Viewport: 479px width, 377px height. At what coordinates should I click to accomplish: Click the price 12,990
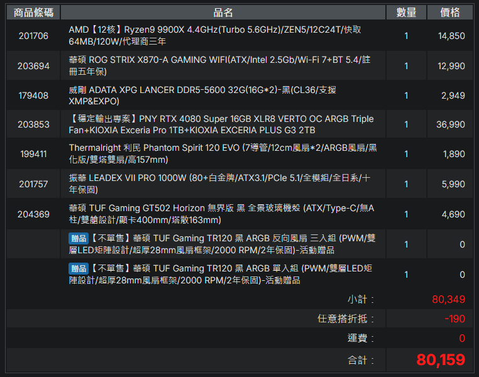point(451,66)
